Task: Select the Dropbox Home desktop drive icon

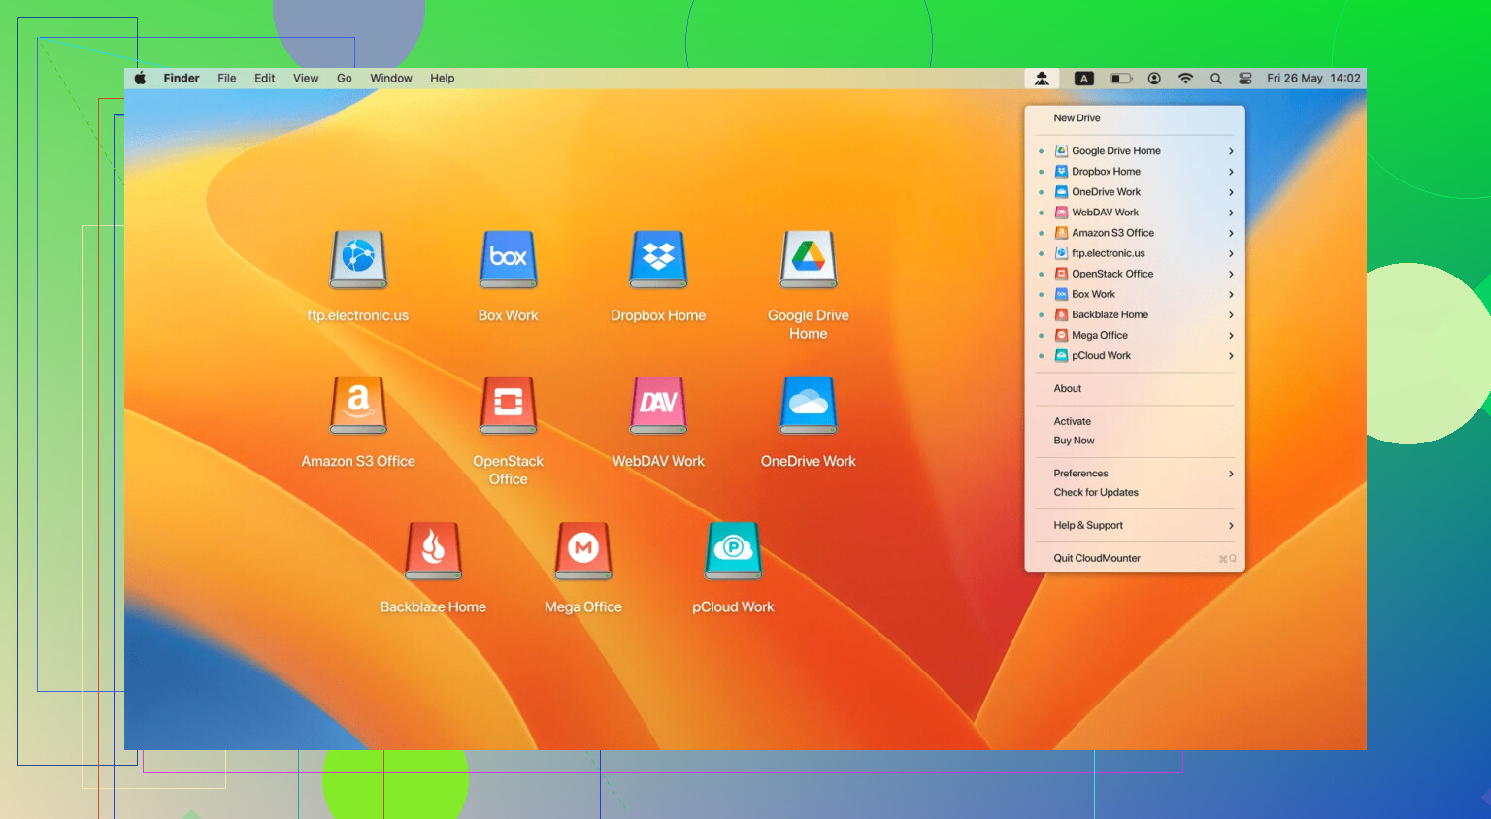Action: 658,260
